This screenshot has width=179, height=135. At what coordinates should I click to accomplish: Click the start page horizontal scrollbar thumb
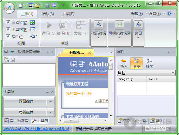(71, 121)
